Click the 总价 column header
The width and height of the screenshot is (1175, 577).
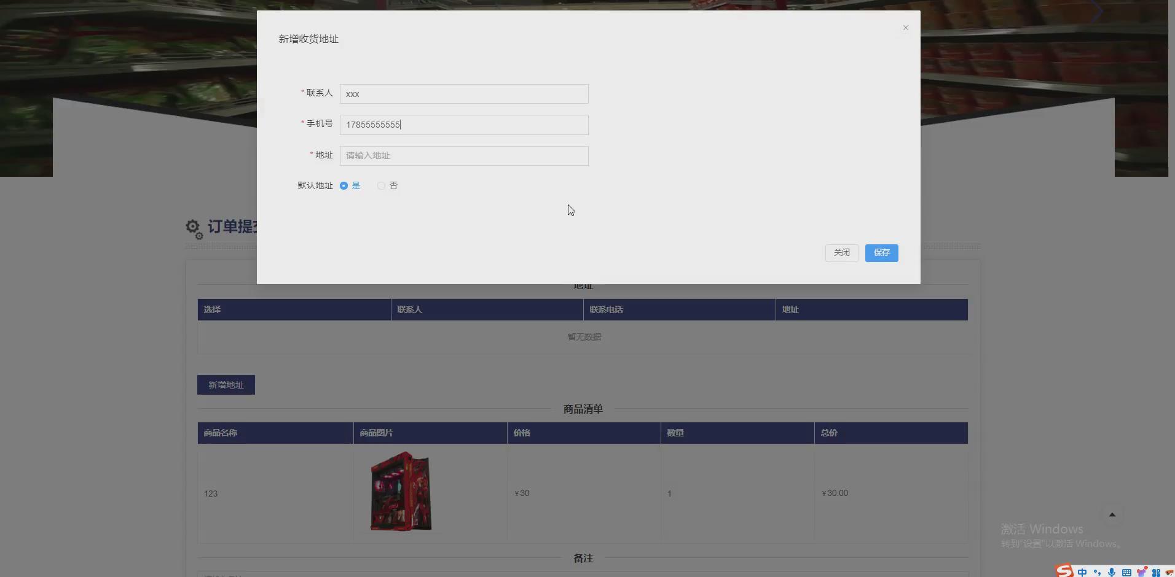[891, 433]
